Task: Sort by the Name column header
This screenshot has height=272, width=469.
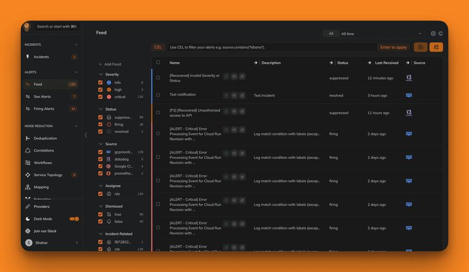Action: pyautogui.click(x=175, y=63)
